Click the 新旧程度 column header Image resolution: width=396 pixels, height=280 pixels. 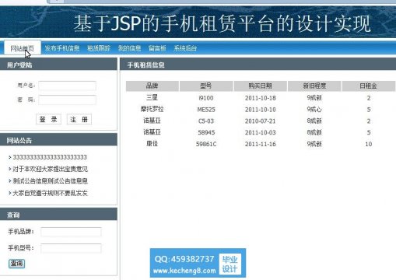(314, 86)
